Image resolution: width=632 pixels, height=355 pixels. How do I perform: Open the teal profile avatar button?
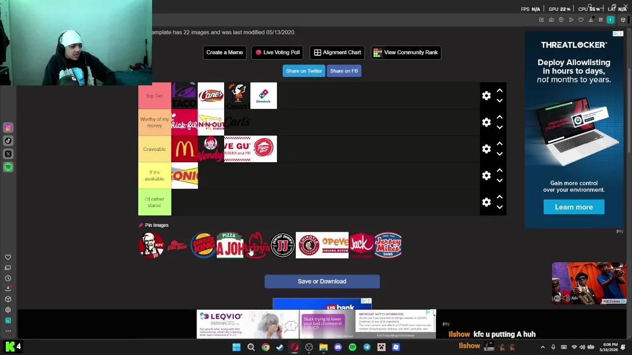coord(611,20)
